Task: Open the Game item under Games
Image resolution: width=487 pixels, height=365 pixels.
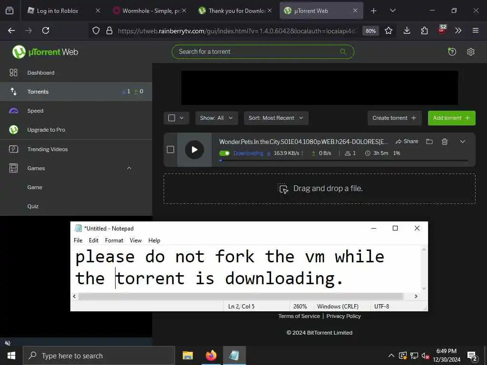Action: (x=34, y=187)
